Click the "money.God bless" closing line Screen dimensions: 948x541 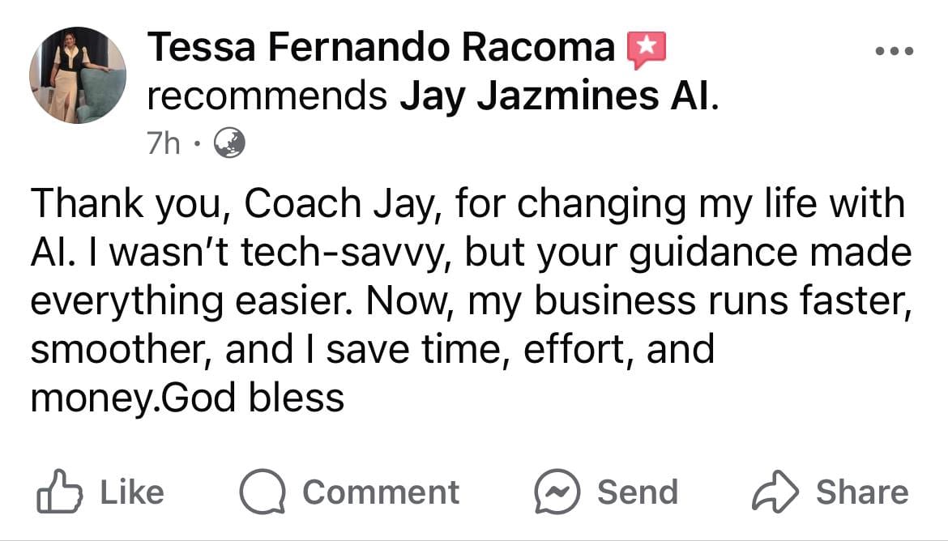click(x=187, y=398)
